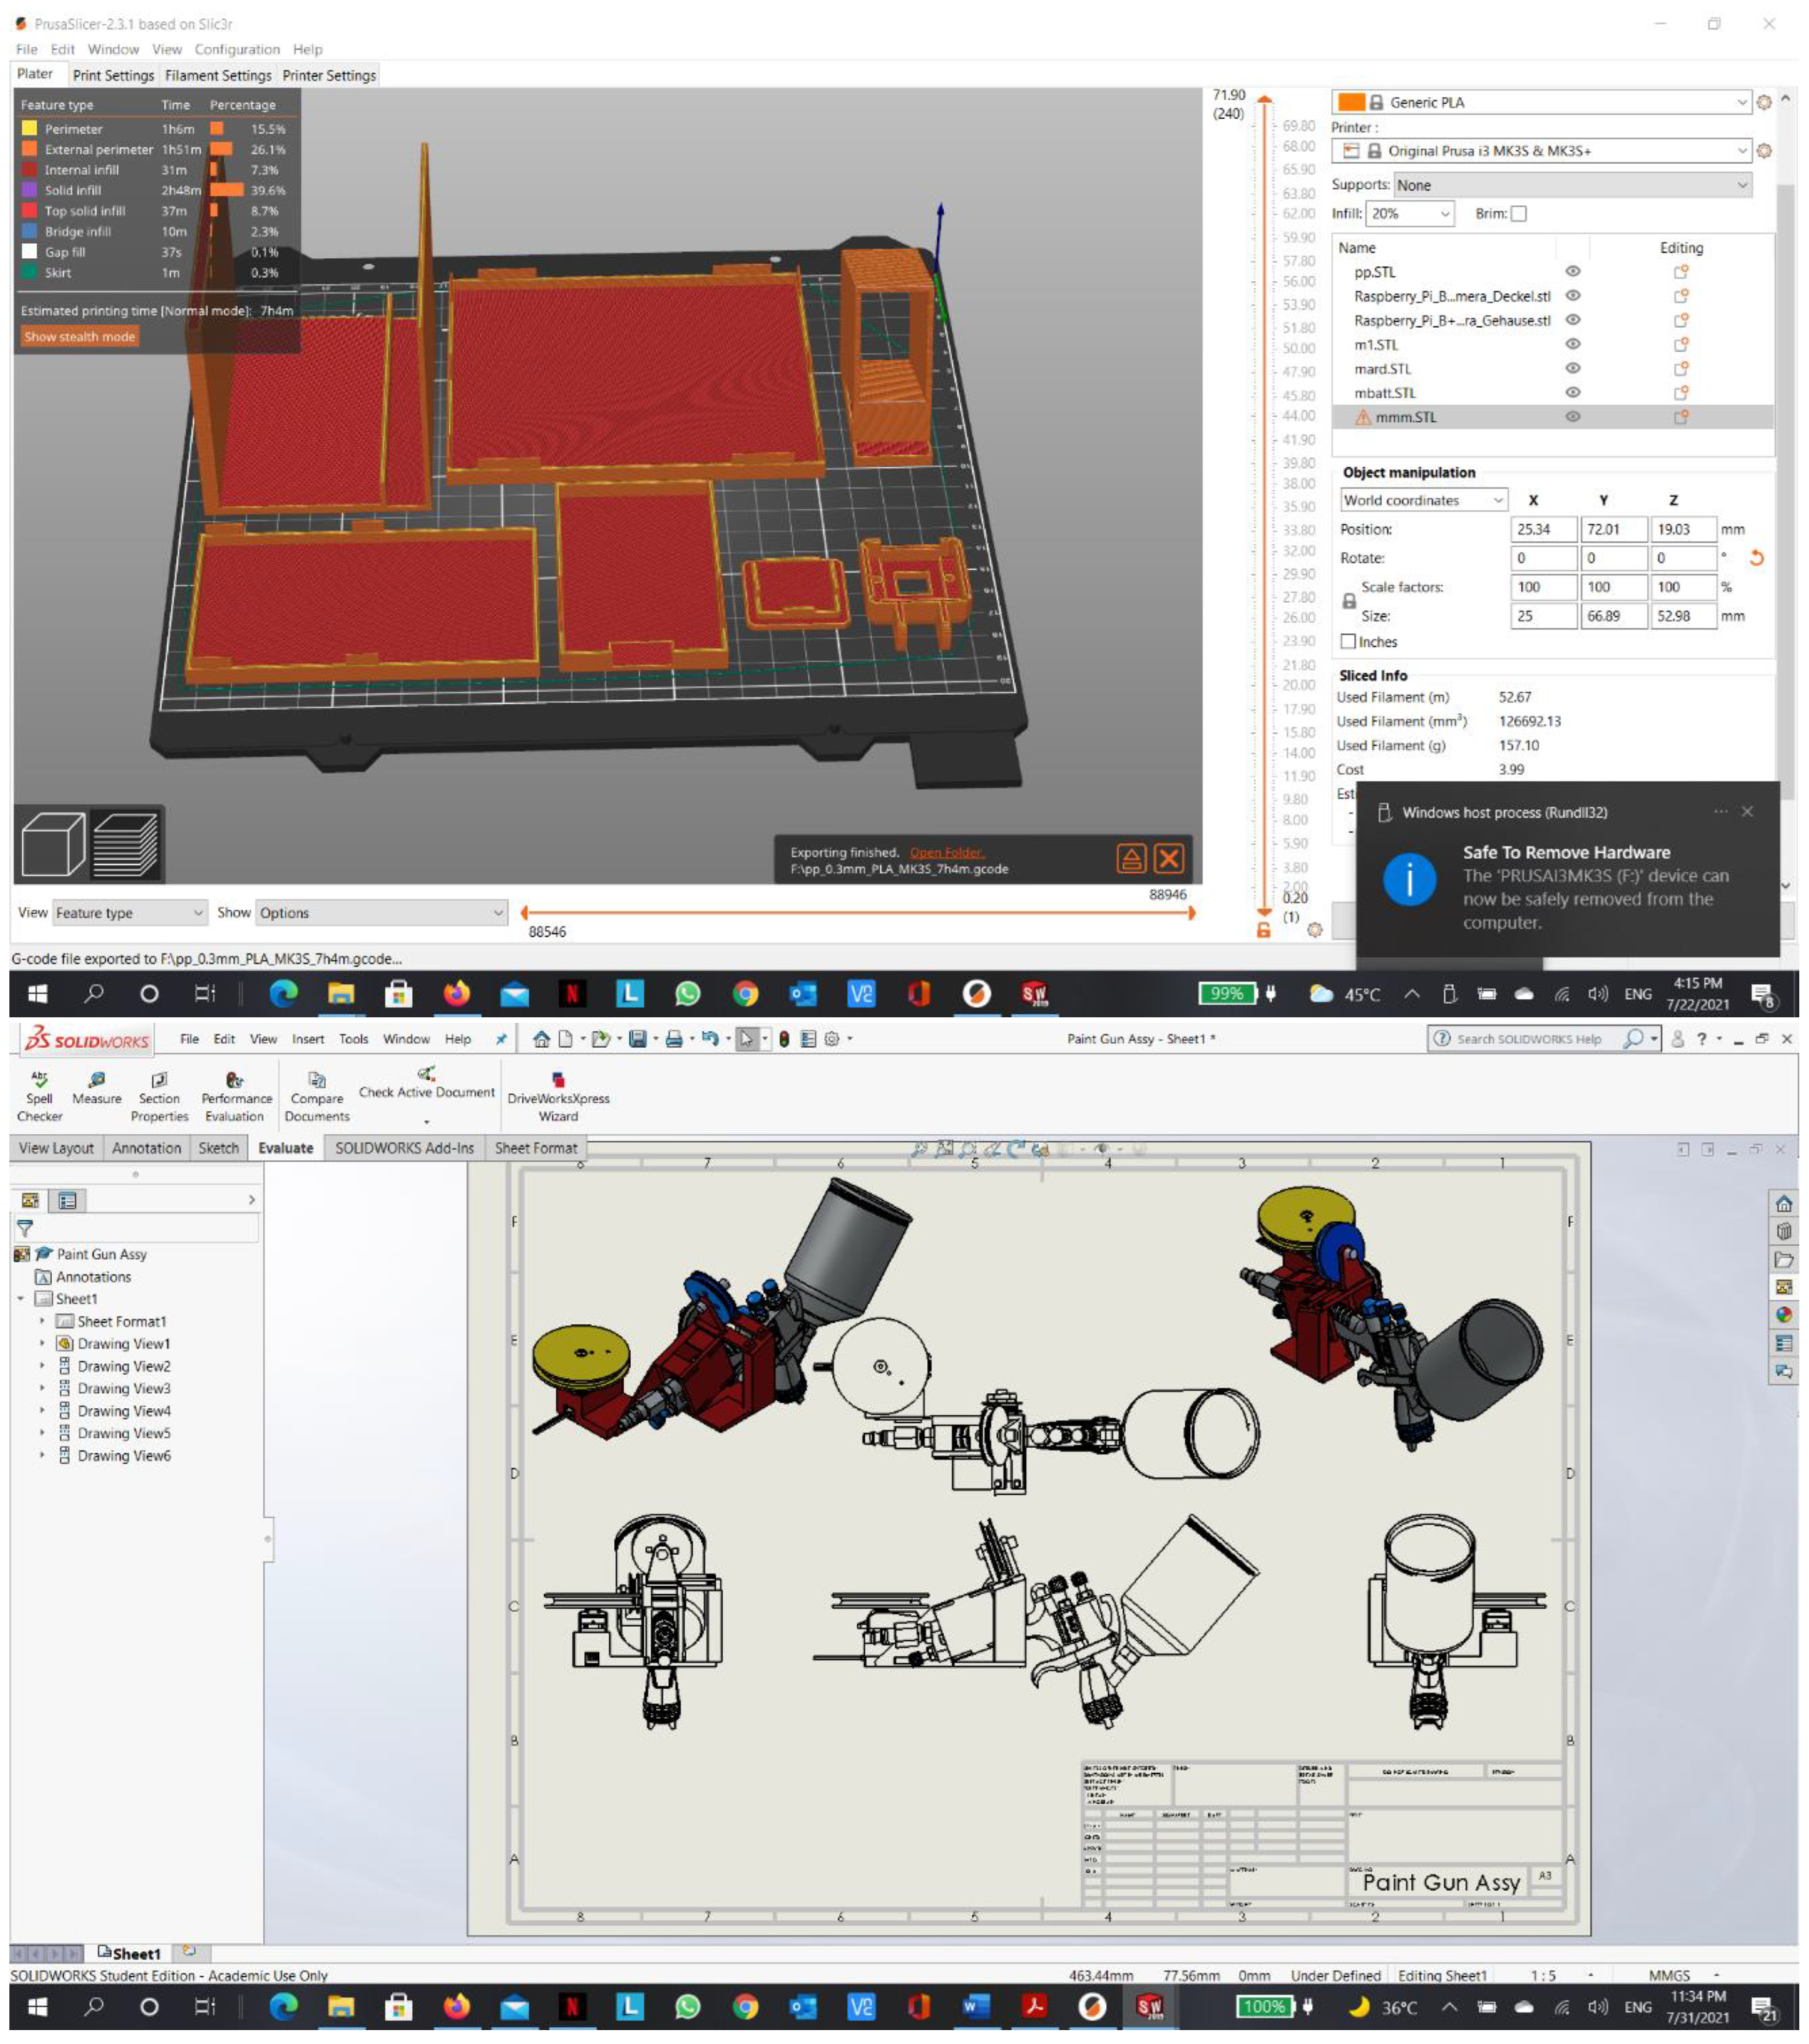Viewport: 1809px width, 2044px height.
Task: Click the orange Generic PLA color swatch
Action: (x=1351, y=102)
